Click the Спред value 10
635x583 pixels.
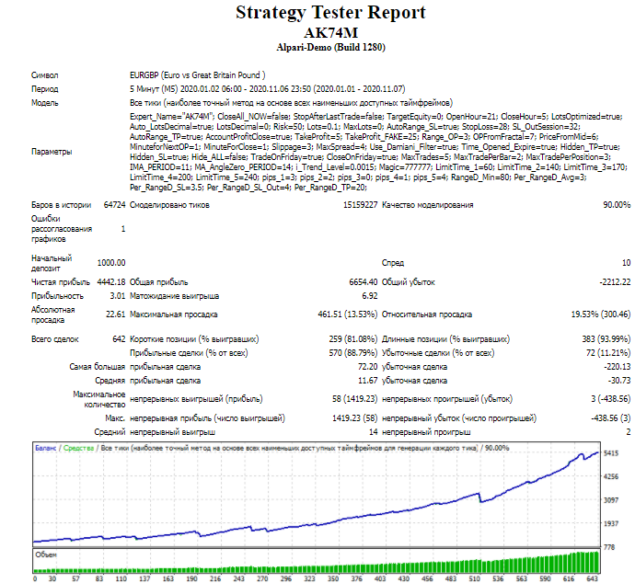pyautogui.click(x=626, y=263)
